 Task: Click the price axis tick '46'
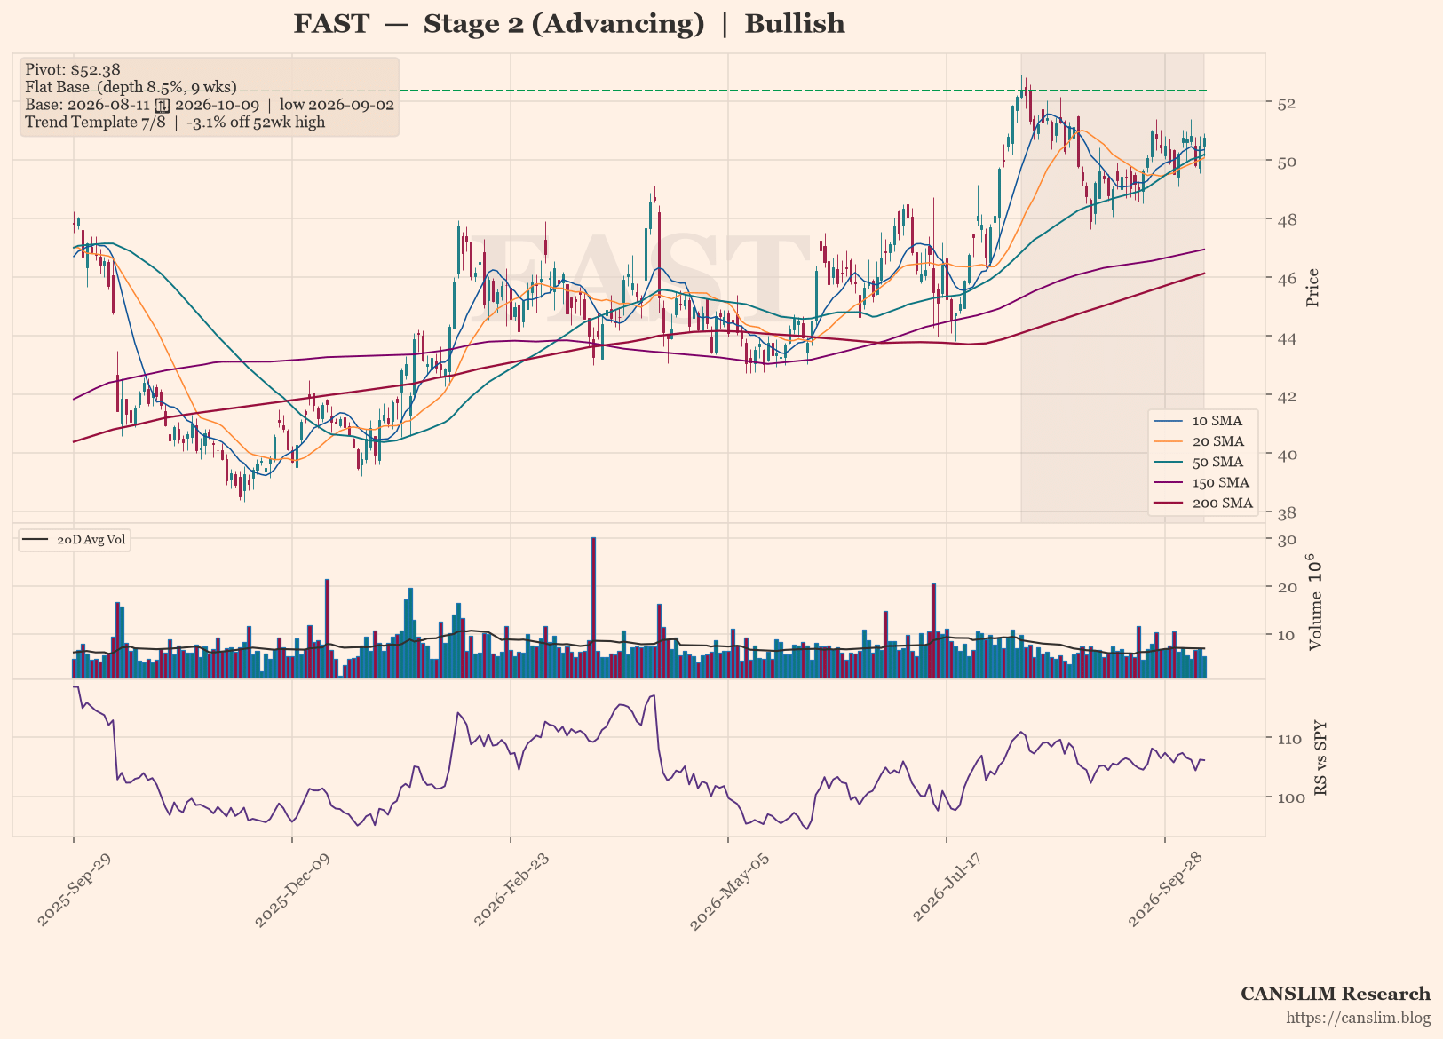(1286, 279)
